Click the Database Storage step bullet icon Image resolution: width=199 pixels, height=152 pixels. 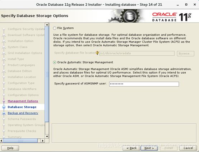tap(4, 107)
